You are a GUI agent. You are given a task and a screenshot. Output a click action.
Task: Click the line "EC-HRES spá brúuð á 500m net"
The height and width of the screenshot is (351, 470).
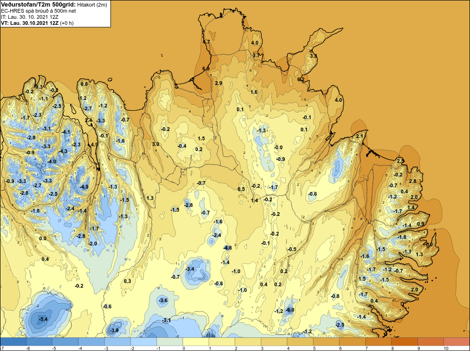(39, 11)
